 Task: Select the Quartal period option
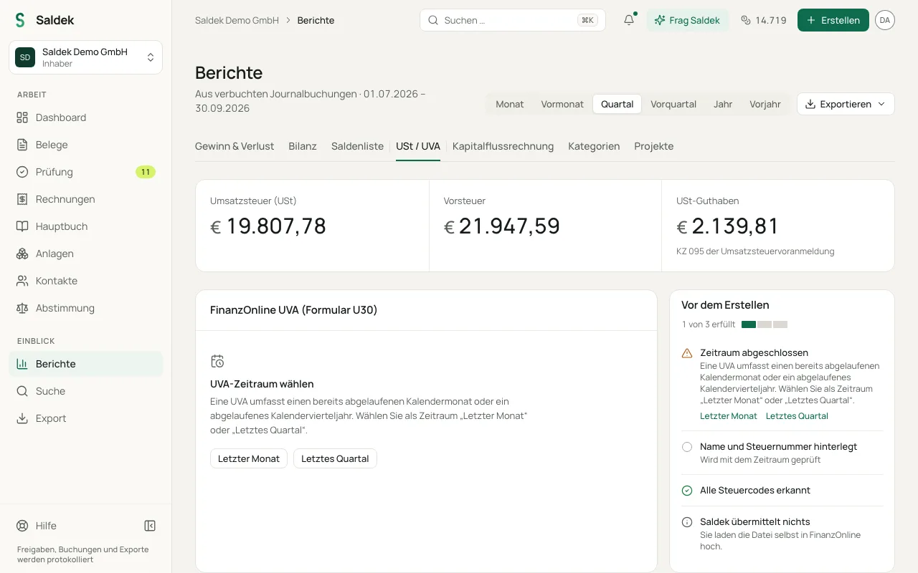point(617,104)
